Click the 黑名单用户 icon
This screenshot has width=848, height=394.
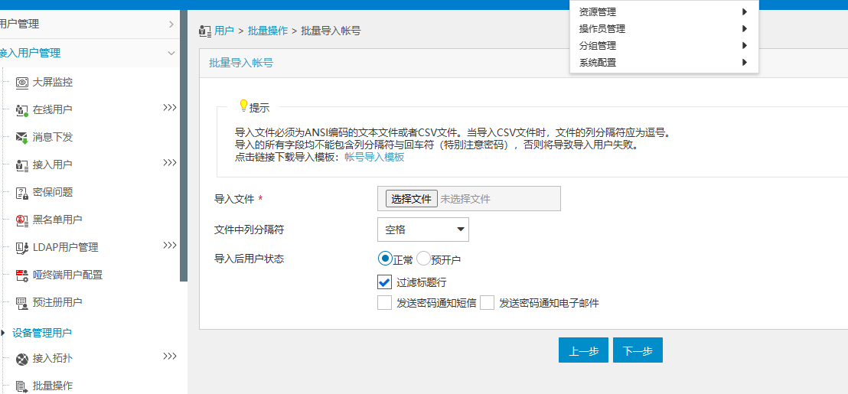tap(21, 220)
